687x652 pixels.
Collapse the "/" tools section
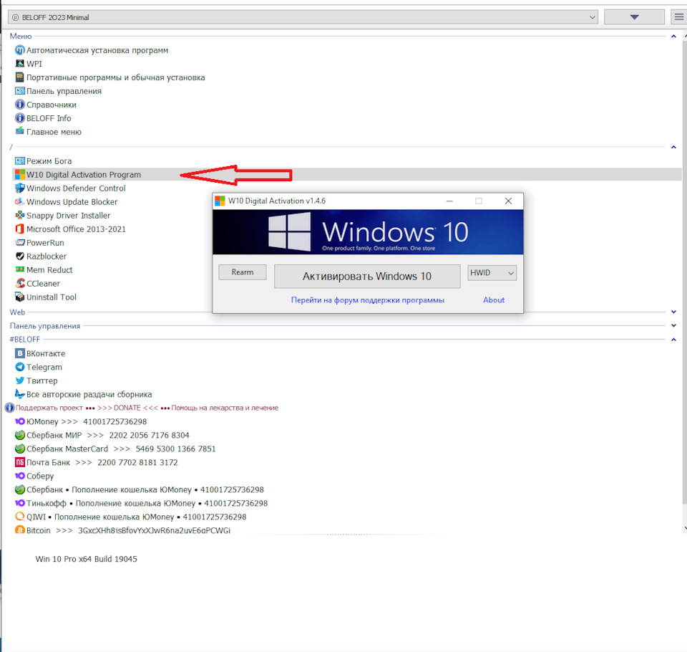coord(673,147)
